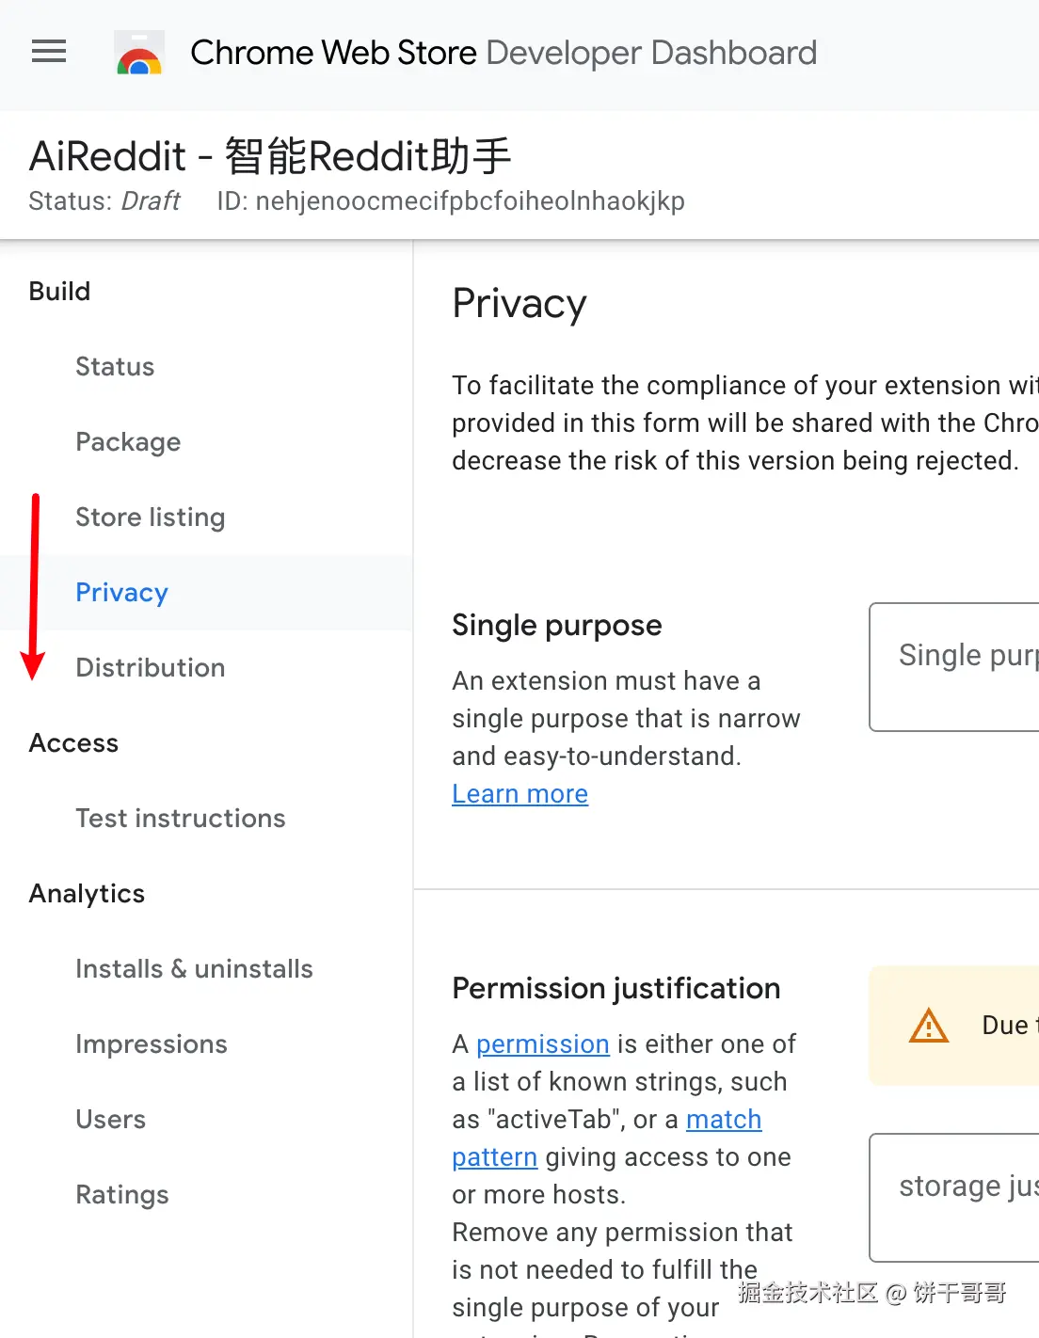View Installs & uninstalls analytics

(194, 969)
